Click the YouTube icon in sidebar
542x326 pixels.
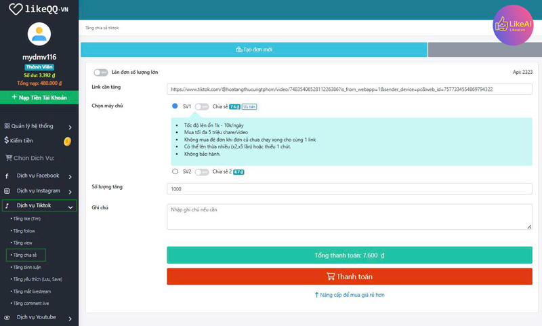[x=7, y=317]
